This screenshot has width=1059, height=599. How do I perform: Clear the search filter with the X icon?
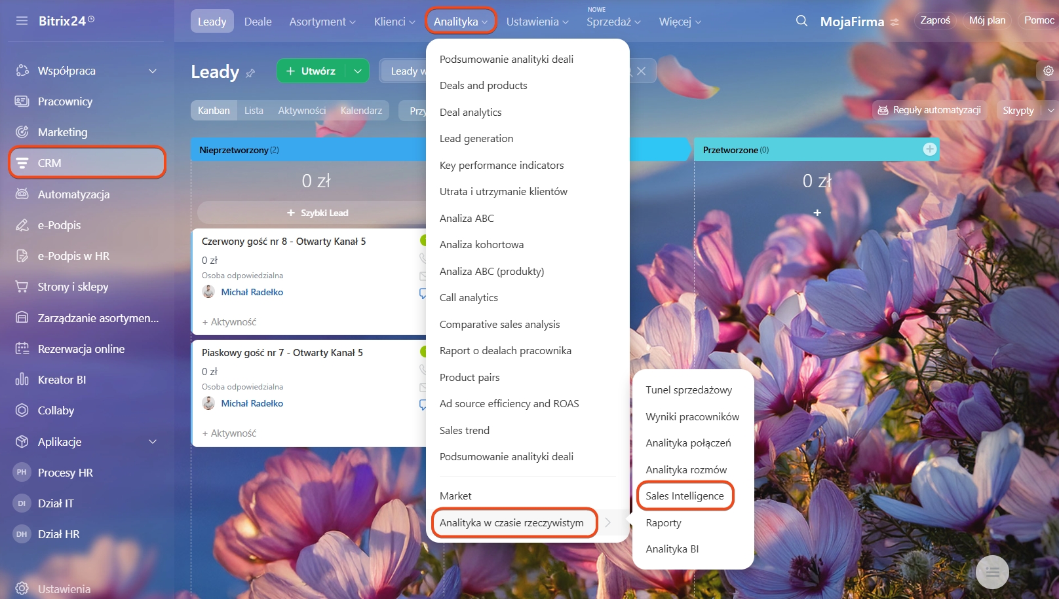(642, 71)
